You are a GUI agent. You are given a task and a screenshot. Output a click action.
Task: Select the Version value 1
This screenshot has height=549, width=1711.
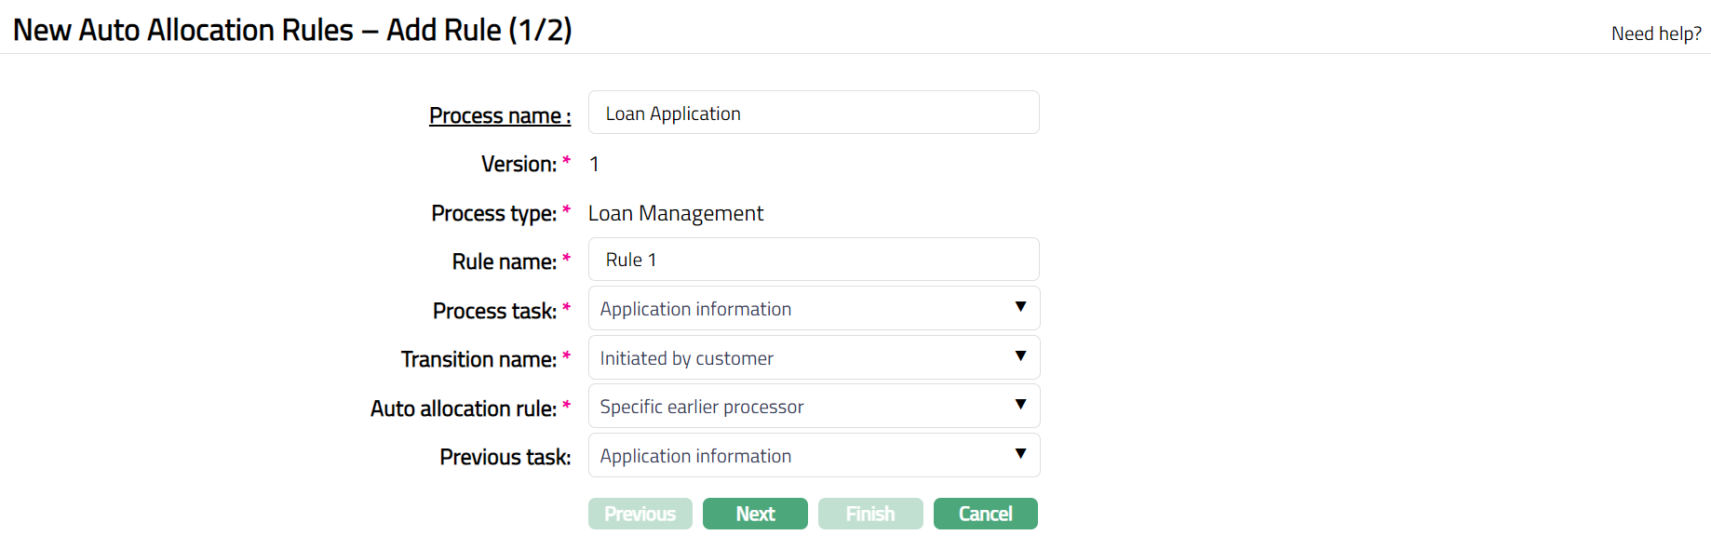tap(594, 163)
